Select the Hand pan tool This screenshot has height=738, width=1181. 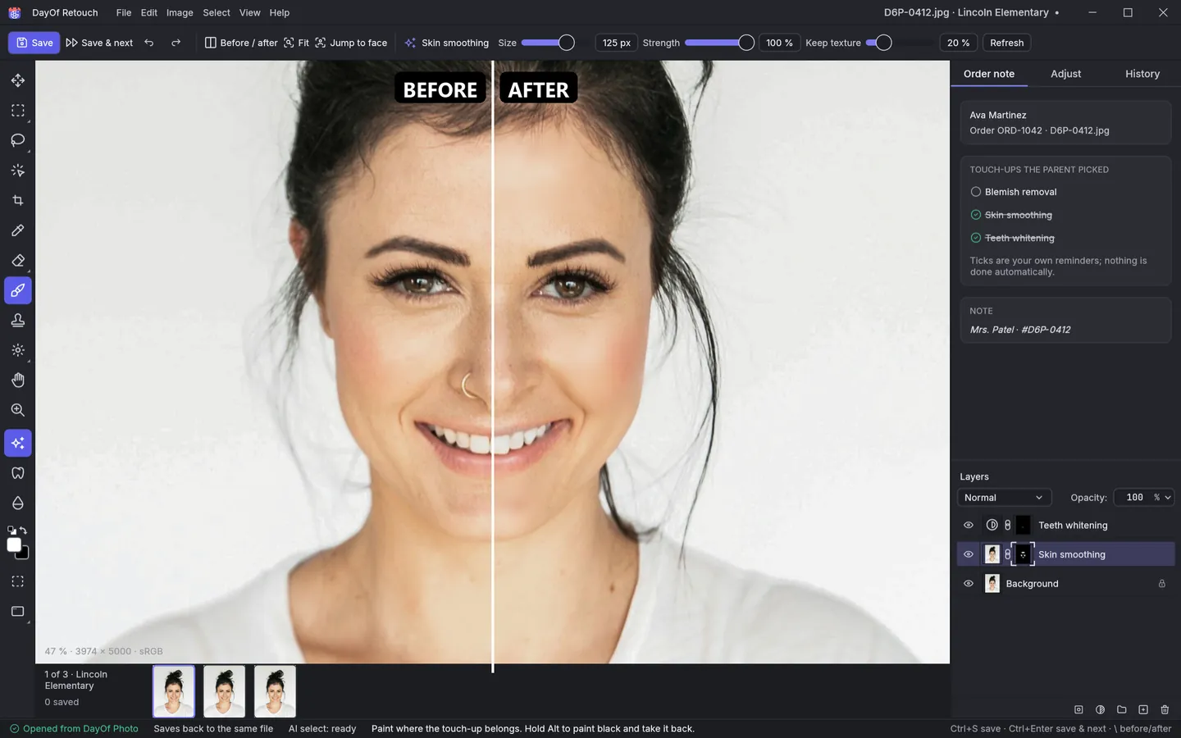click(x=18, y=380)
